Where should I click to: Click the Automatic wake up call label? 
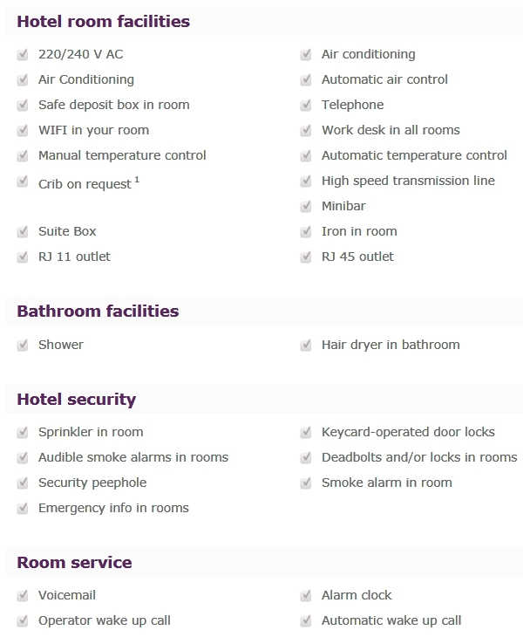click(391, 620)
